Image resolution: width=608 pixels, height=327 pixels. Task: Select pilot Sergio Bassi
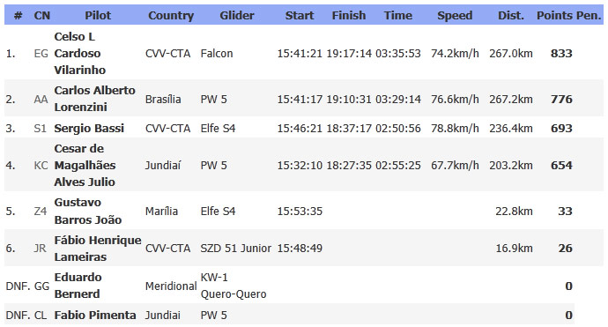pos(89,128)
